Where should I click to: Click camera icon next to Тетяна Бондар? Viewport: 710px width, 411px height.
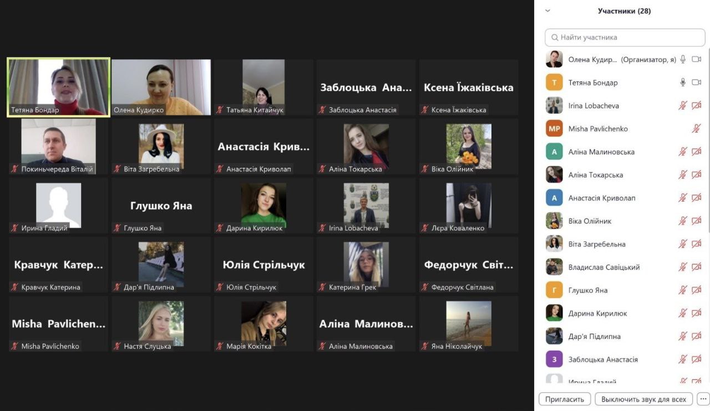(697, 83)
